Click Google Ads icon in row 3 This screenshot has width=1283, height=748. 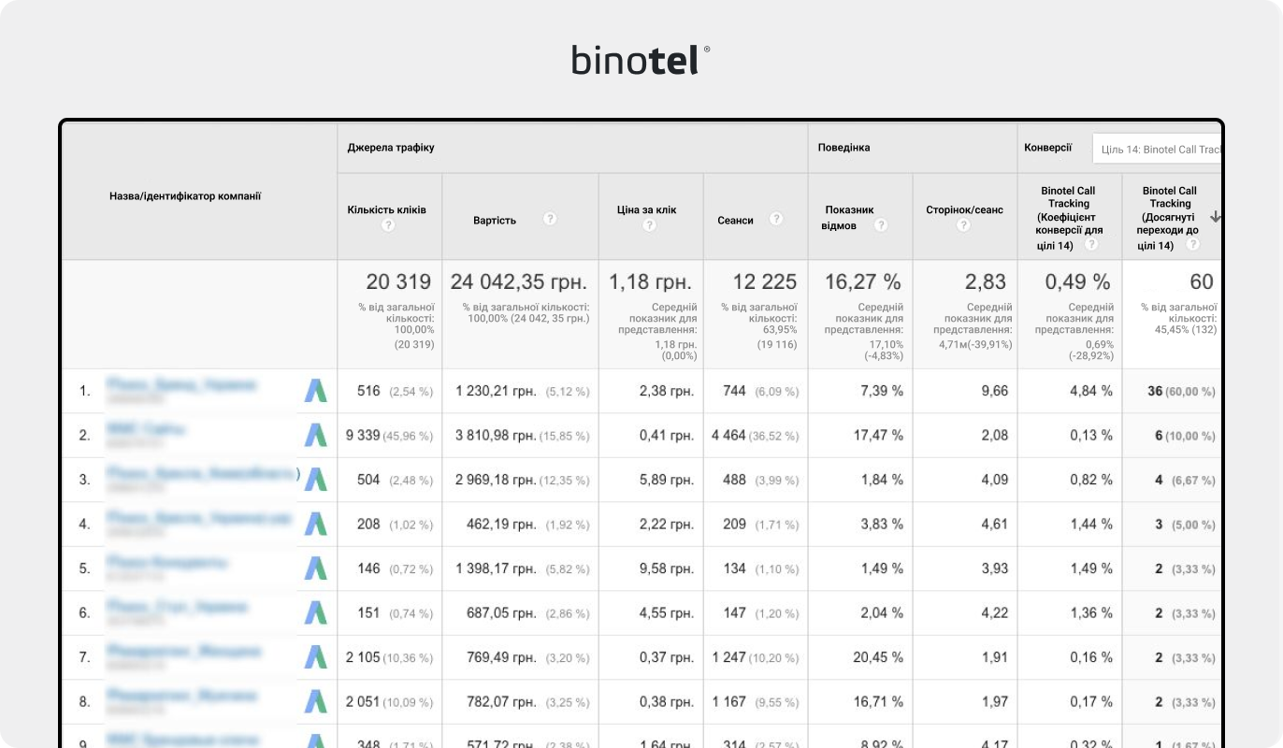click(316, 480)
